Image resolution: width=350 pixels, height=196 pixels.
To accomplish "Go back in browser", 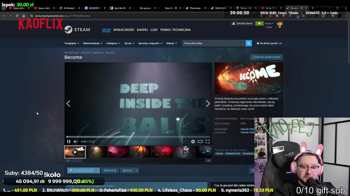I will 4,16.
